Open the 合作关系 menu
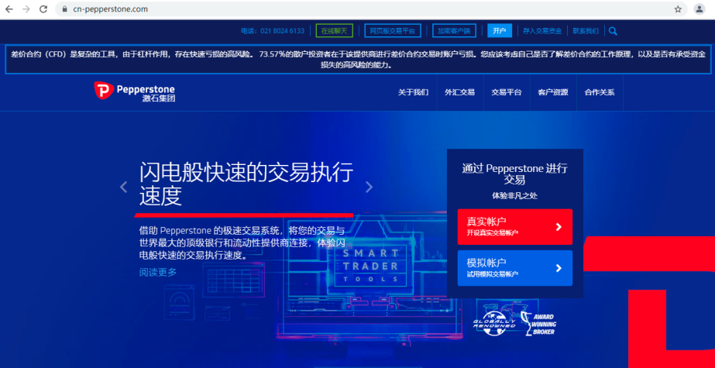 pos(599,92)
